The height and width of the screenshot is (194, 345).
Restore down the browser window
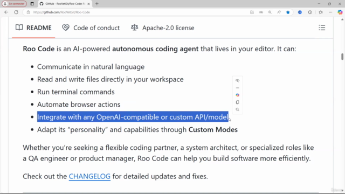tap(329, 4)
